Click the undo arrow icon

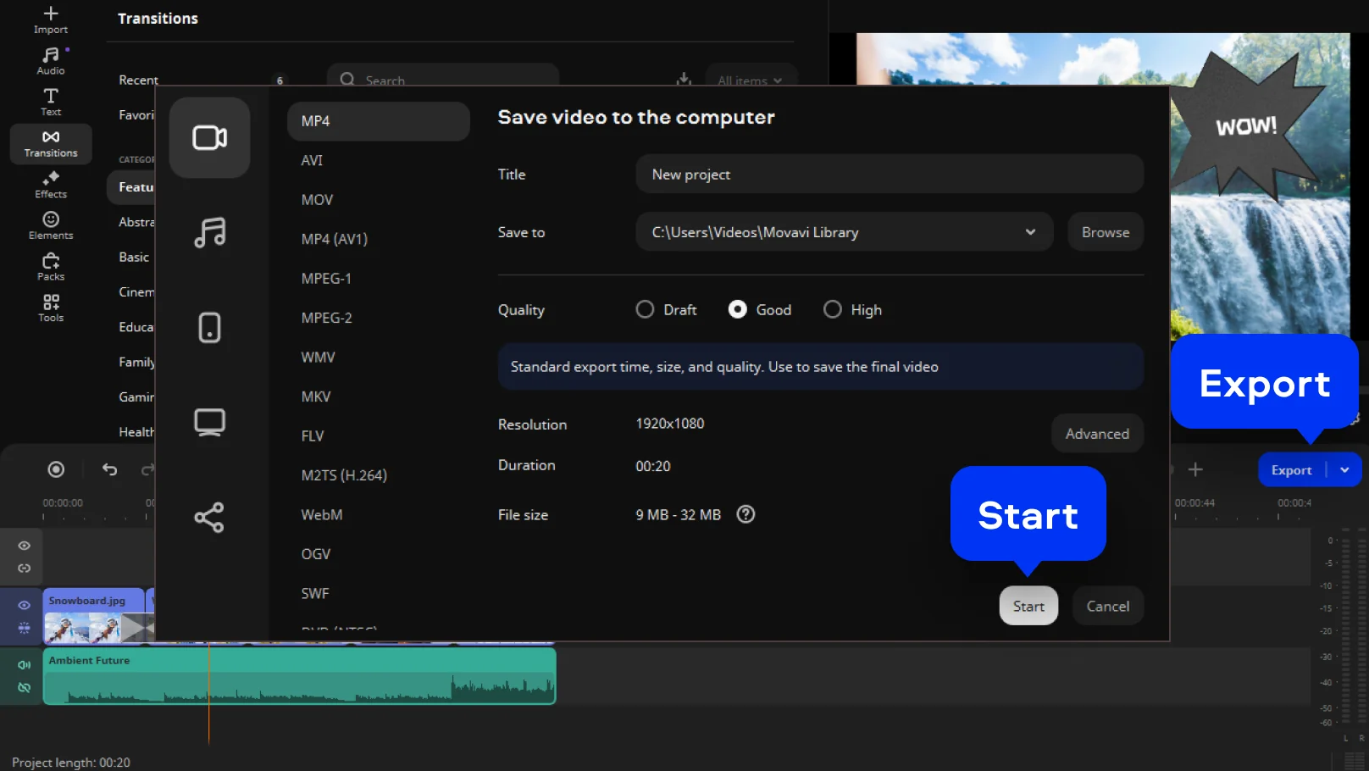click(x=109, y=469)
